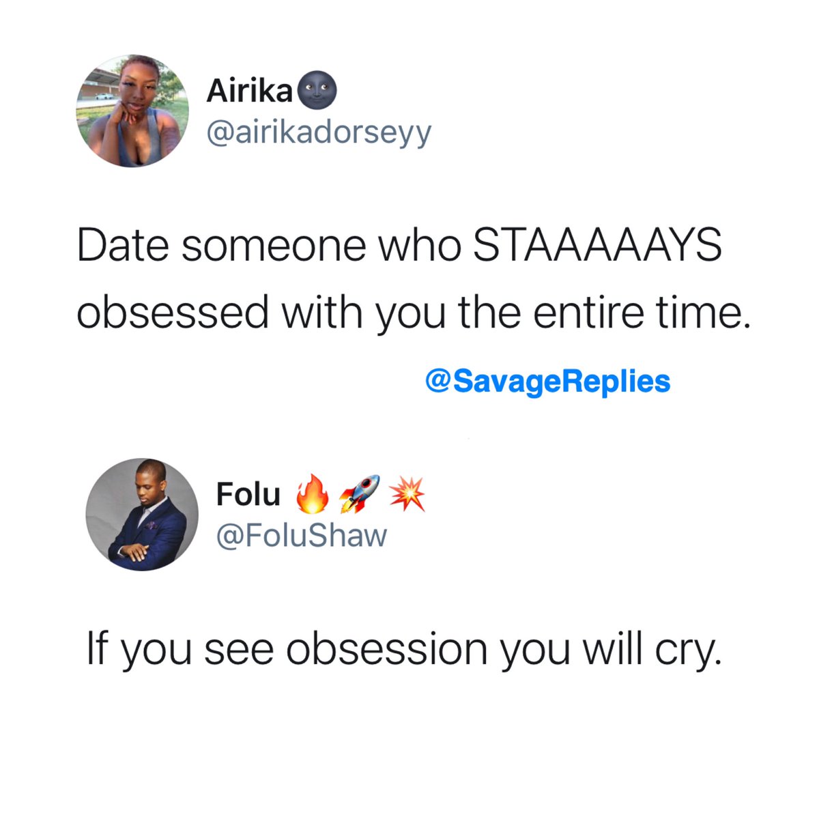
Task: Select the Folu display name
Action: pyautogui.click(x=248, y=494)
